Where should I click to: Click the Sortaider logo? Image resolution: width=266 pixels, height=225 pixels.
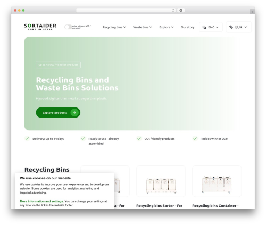[40, 27]
